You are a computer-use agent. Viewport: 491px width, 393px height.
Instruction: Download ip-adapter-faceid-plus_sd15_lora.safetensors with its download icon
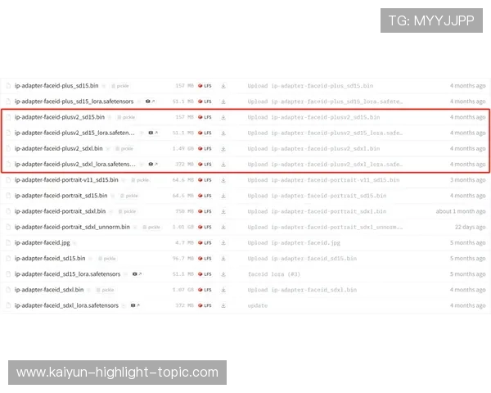pyautogui.click(x=223, y=102)
